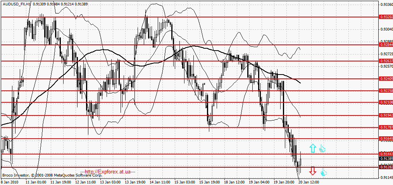Select the 0.91787 red price label
This screenshot has height=185, width=393.
pos(386,127)
